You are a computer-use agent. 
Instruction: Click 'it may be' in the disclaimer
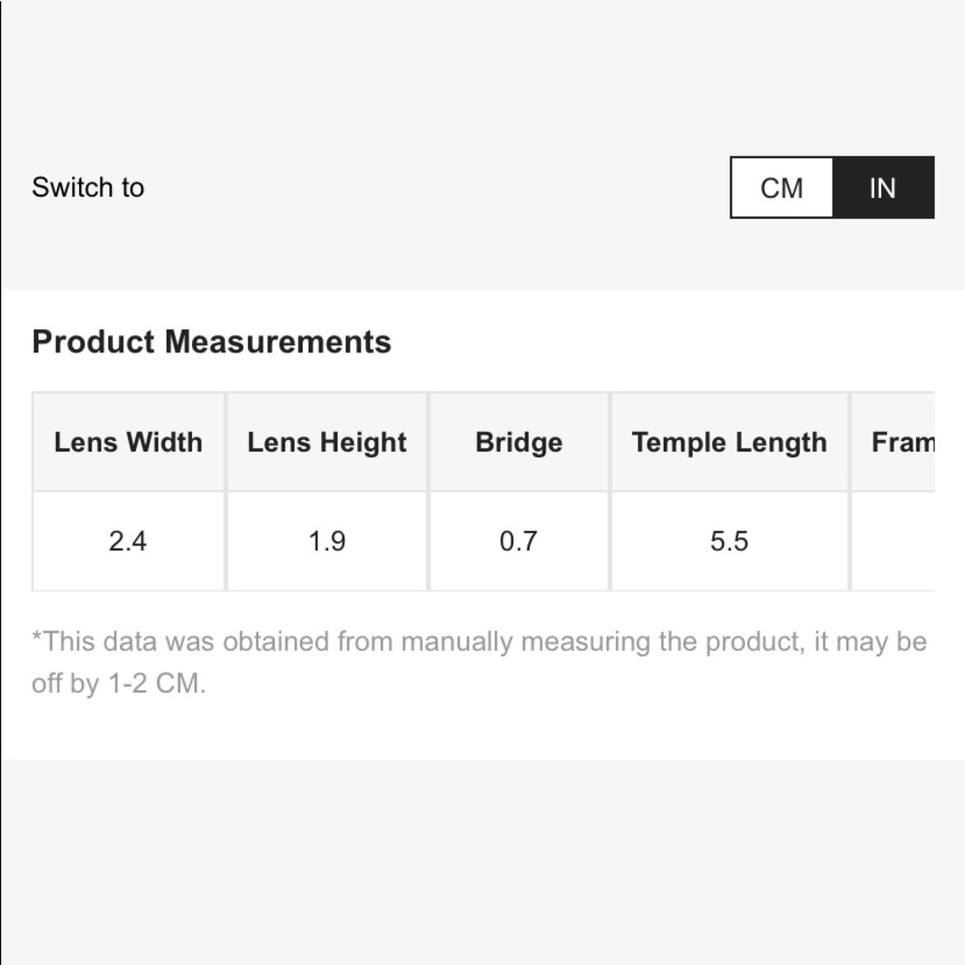(x=870, y=642)
